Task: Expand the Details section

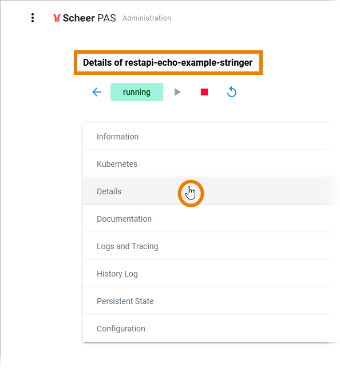Action: (x=211, y=191)
